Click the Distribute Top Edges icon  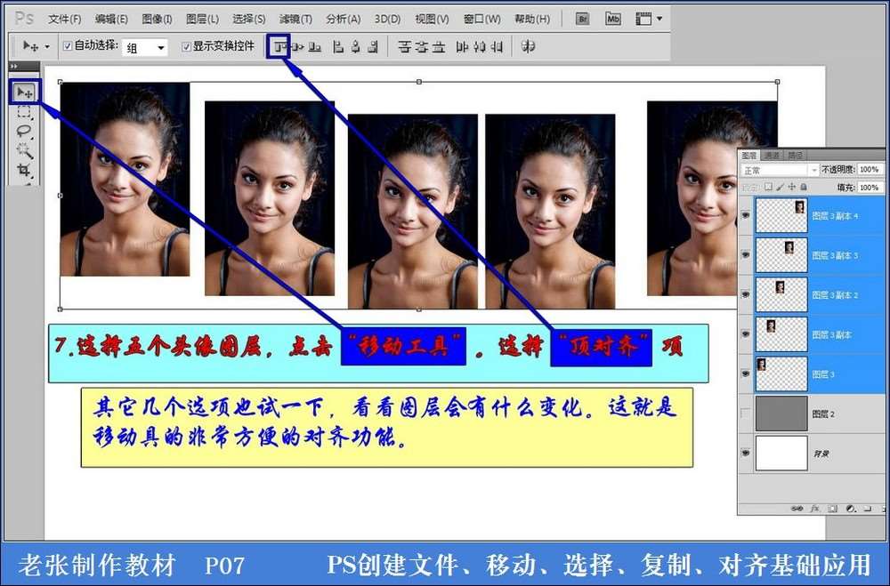click(x=404, y=47)
